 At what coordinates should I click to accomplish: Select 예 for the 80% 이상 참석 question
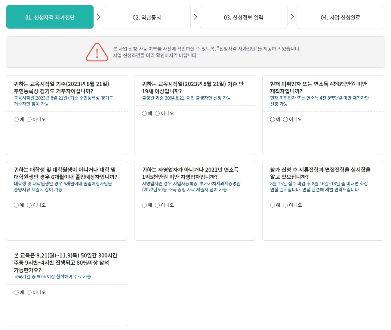[x=16, y=292]
